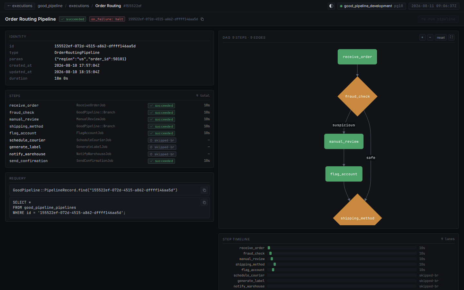This screenshot has height=290, width=464.
Task: Click the #155522ef breadcrumb id
Action: [x=132, y=6]
